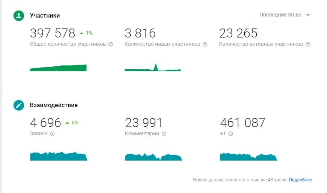
Task: Click the 1% growth percentage
Action: click(x=89, y=33)
